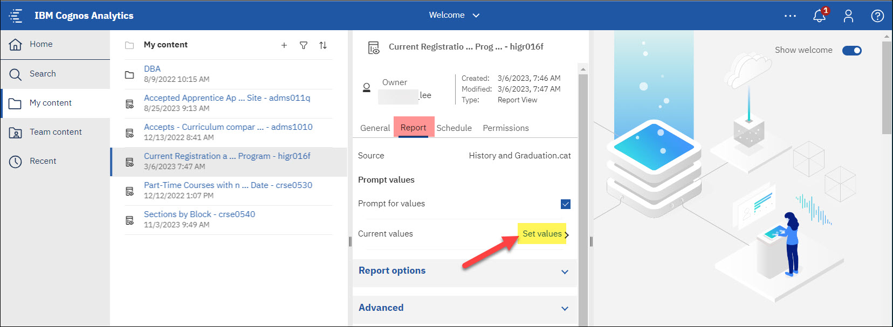This screenshot has height=327, width=893.
Task: Click the owner person icon
Action: [x=367, y=88]
